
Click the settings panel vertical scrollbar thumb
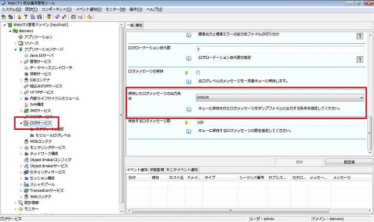369,132
